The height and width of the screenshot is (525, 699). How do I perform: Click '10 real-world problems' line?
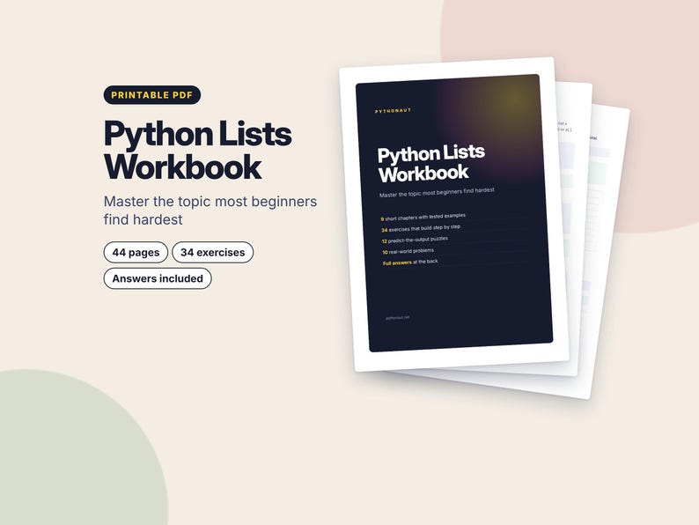click(x=408, y=251)
